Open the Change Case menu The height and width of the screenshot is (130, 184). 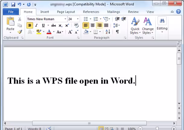coord(60,32)
